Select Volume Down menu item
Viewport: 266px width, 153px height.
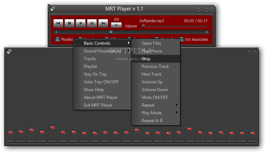[x=156, y=90]
